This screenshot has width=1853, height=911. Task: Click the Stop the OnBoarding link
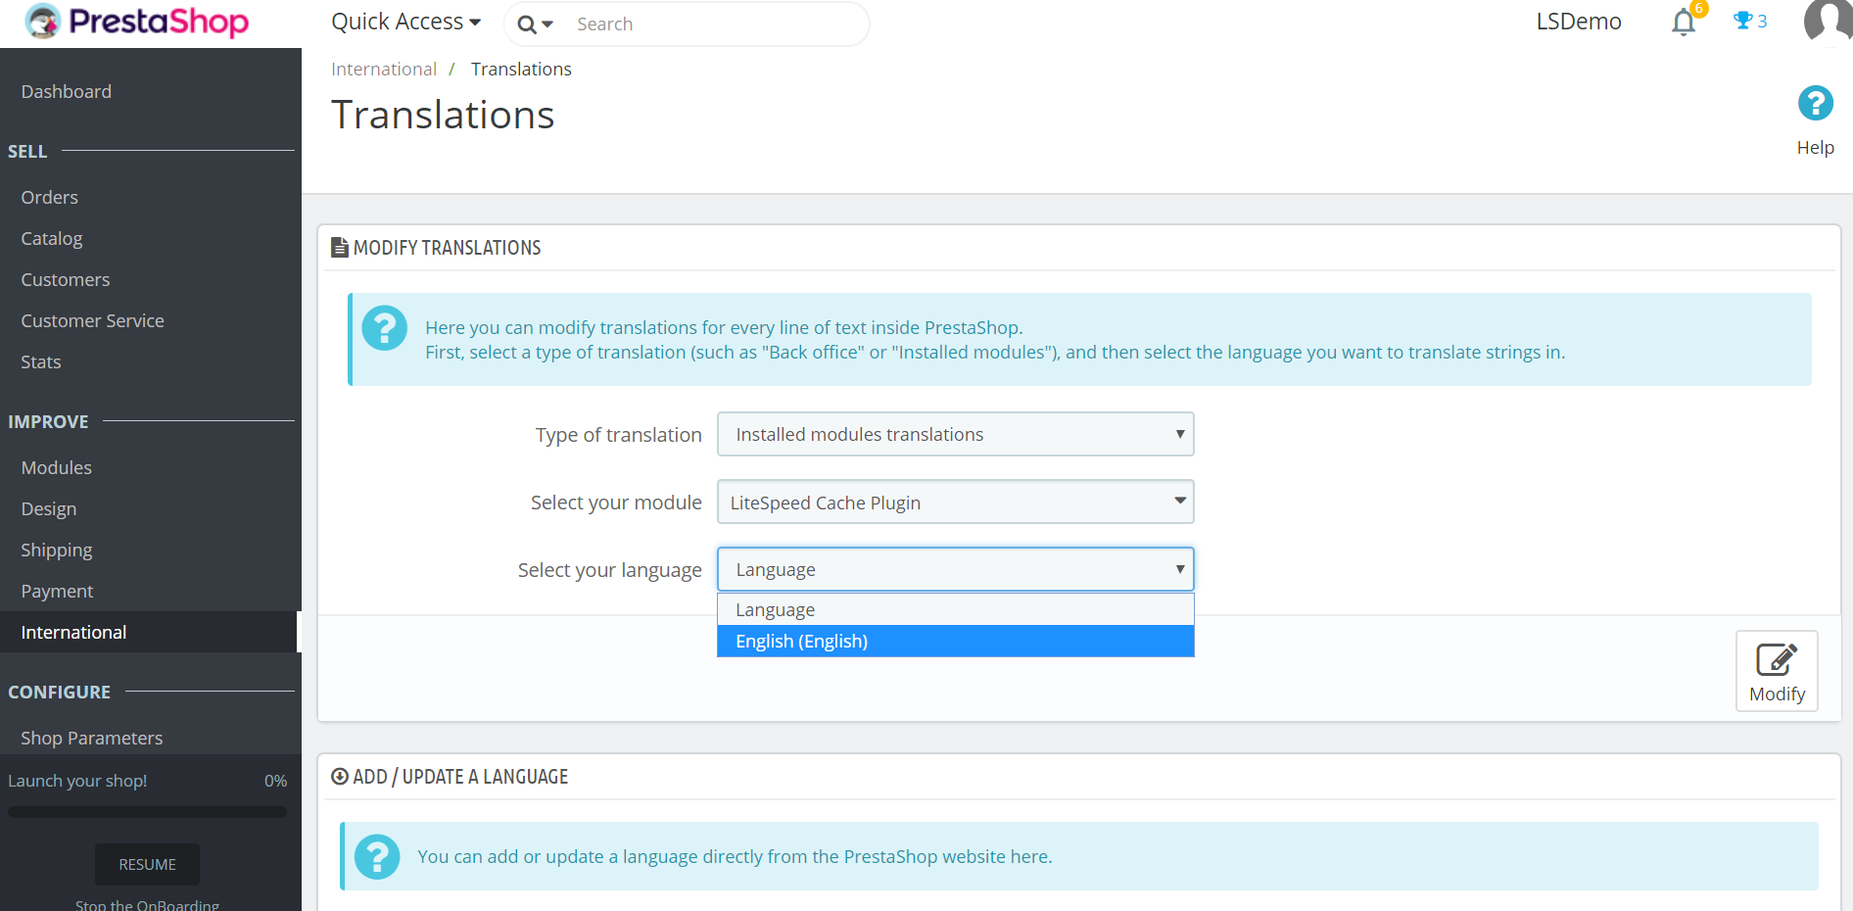click(x=147, y=905)
